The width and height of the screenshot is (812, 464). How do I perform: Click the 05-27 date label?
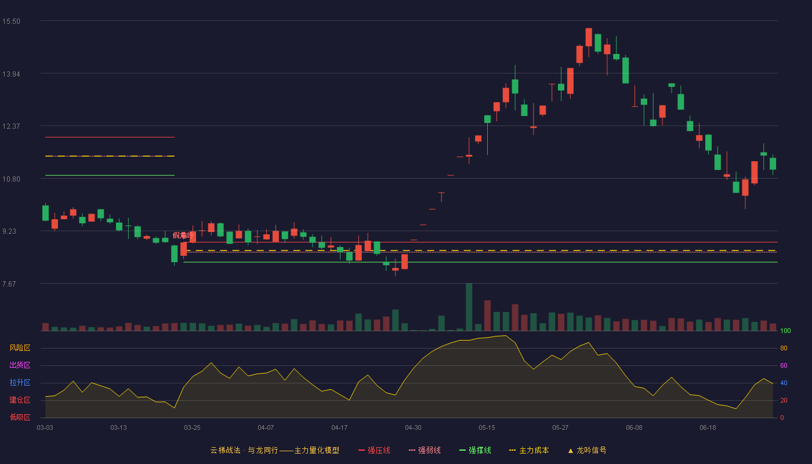tap(560, 427)
